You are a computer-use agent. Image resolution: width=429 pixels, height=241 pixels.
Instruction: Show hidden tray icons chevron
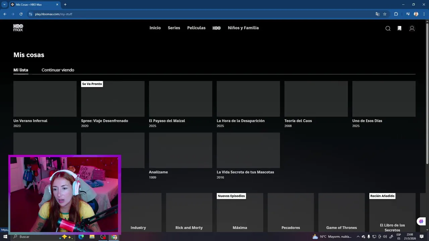click(x=358, y=237)
